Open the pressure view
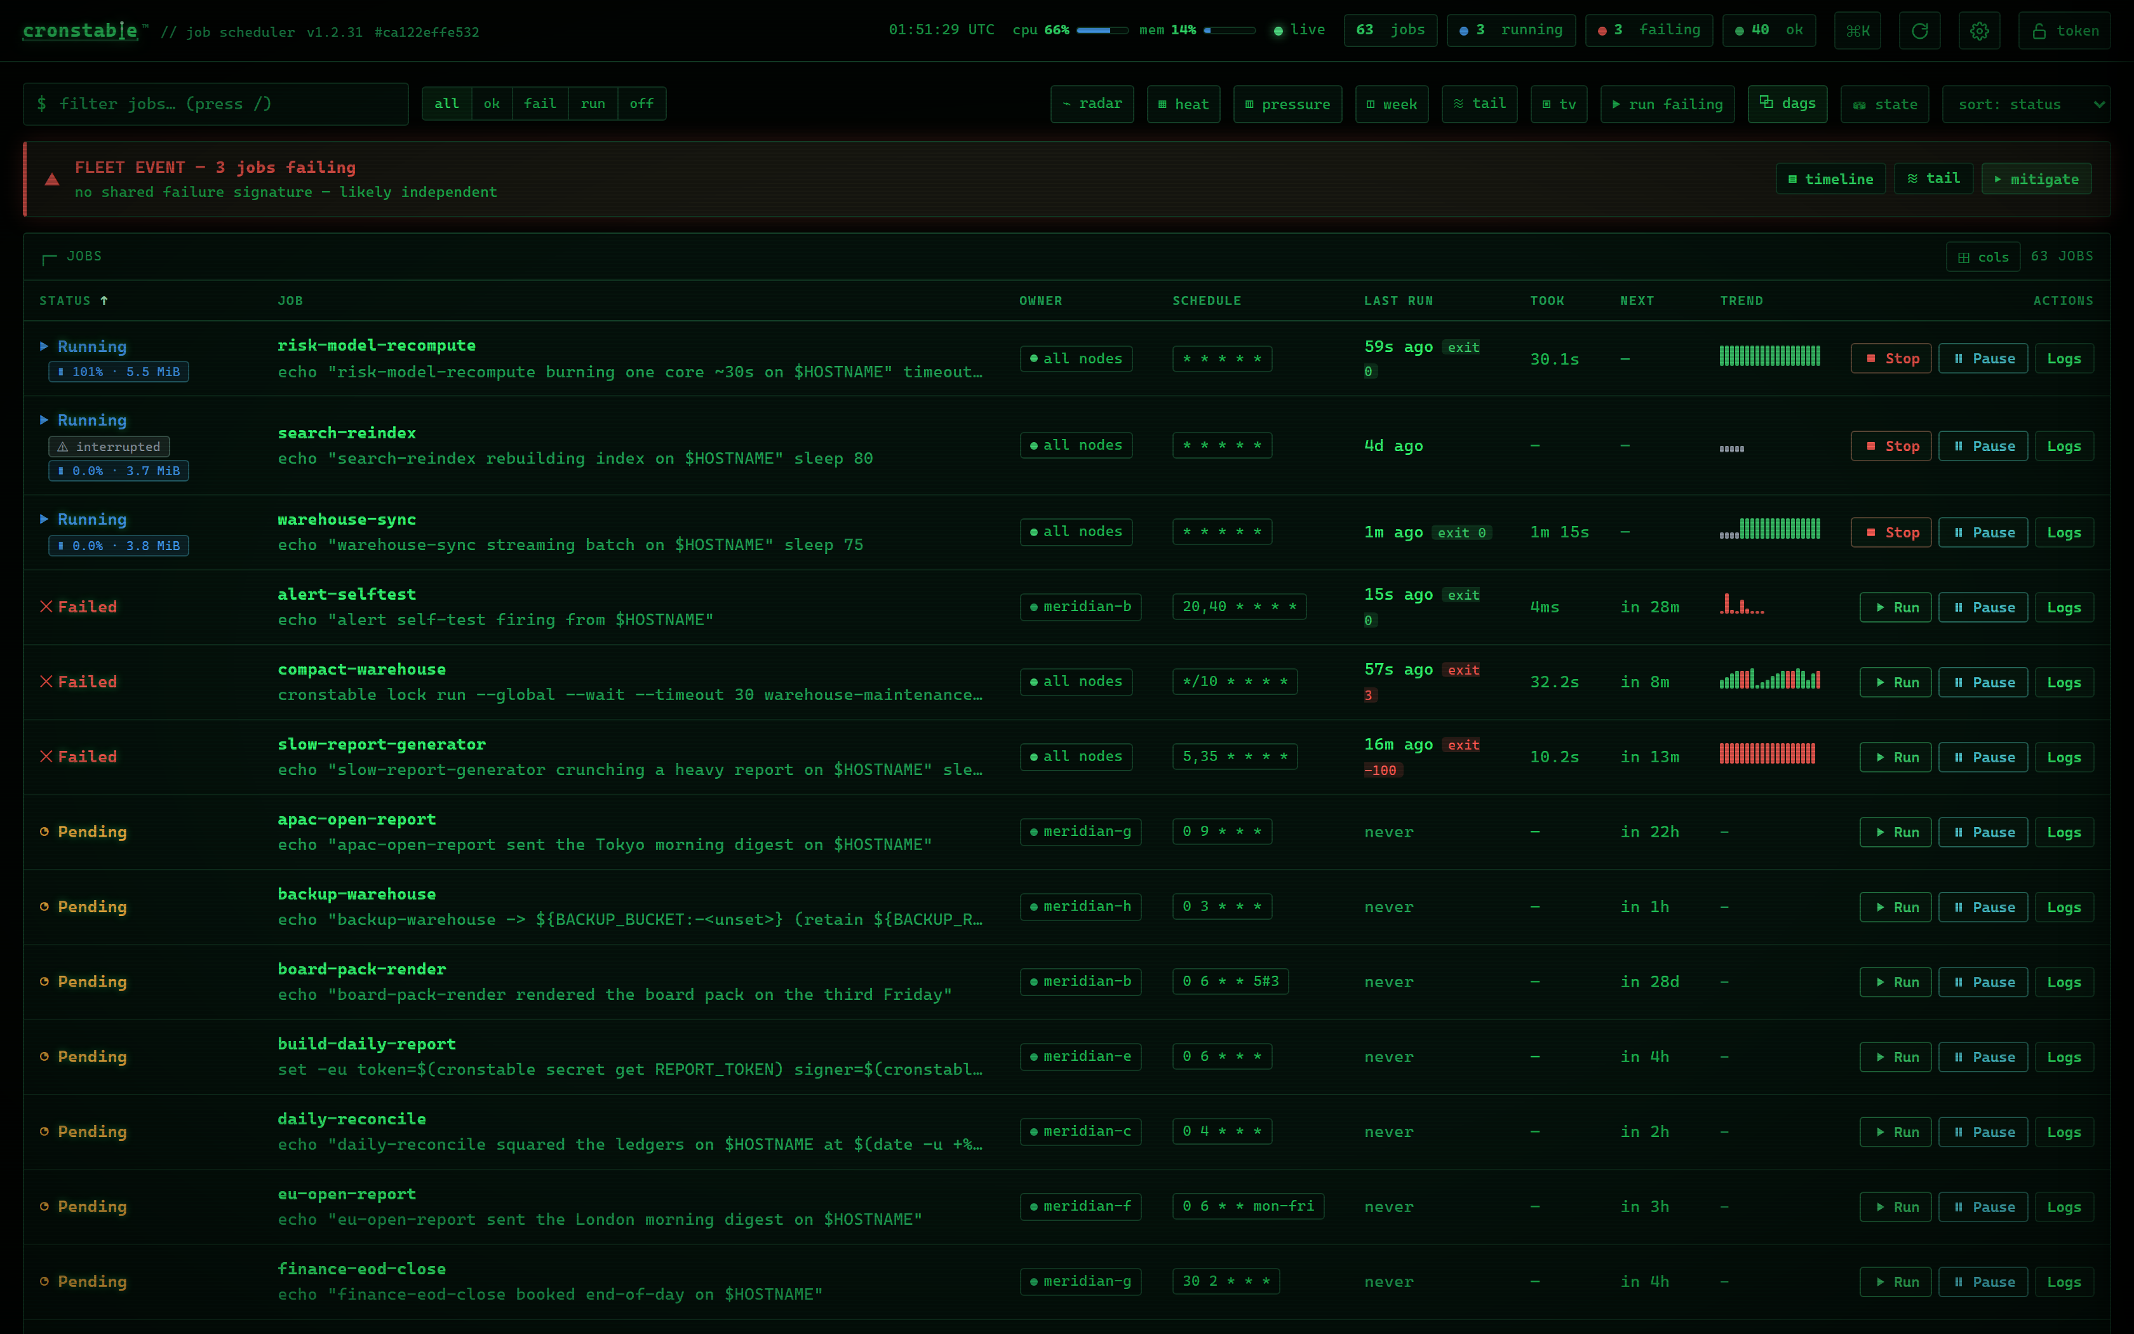 (1287, 104)
